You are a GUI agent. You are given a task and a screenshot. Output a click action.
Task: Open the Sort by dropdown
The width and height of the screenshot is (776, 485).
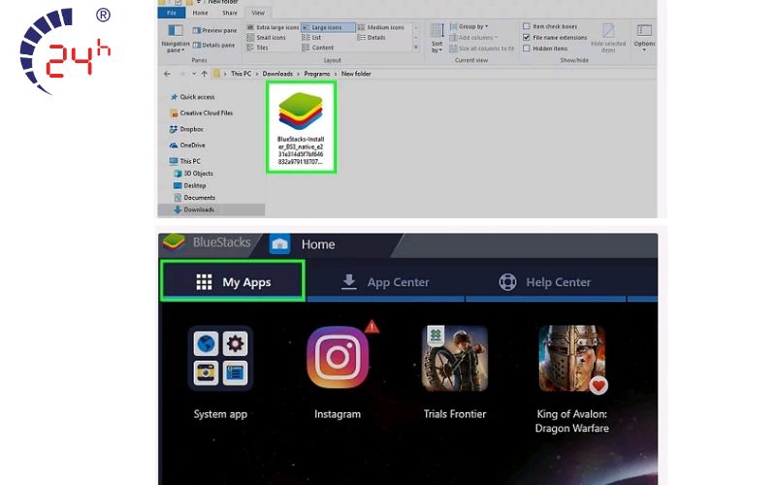pos(436,38)
